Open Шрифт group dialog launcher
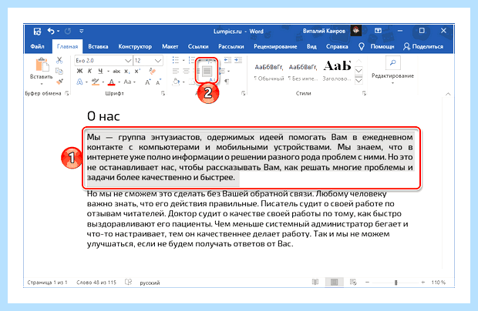The width and height of the screenshot is (478, 311). pyautogui.click(x=163, y=93)
